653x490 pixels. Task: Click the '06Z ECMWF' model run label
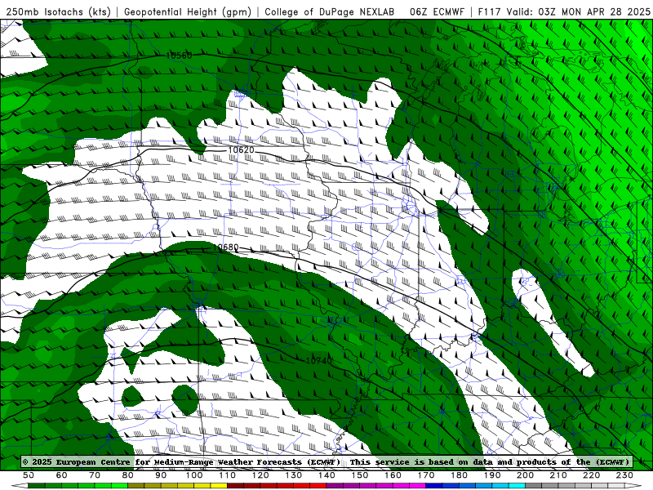point(437,11)
